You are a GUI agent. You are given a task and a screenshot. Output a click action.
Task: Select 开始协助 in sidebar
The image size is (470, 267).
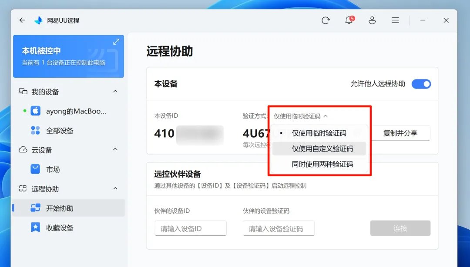tap(68, 208)
